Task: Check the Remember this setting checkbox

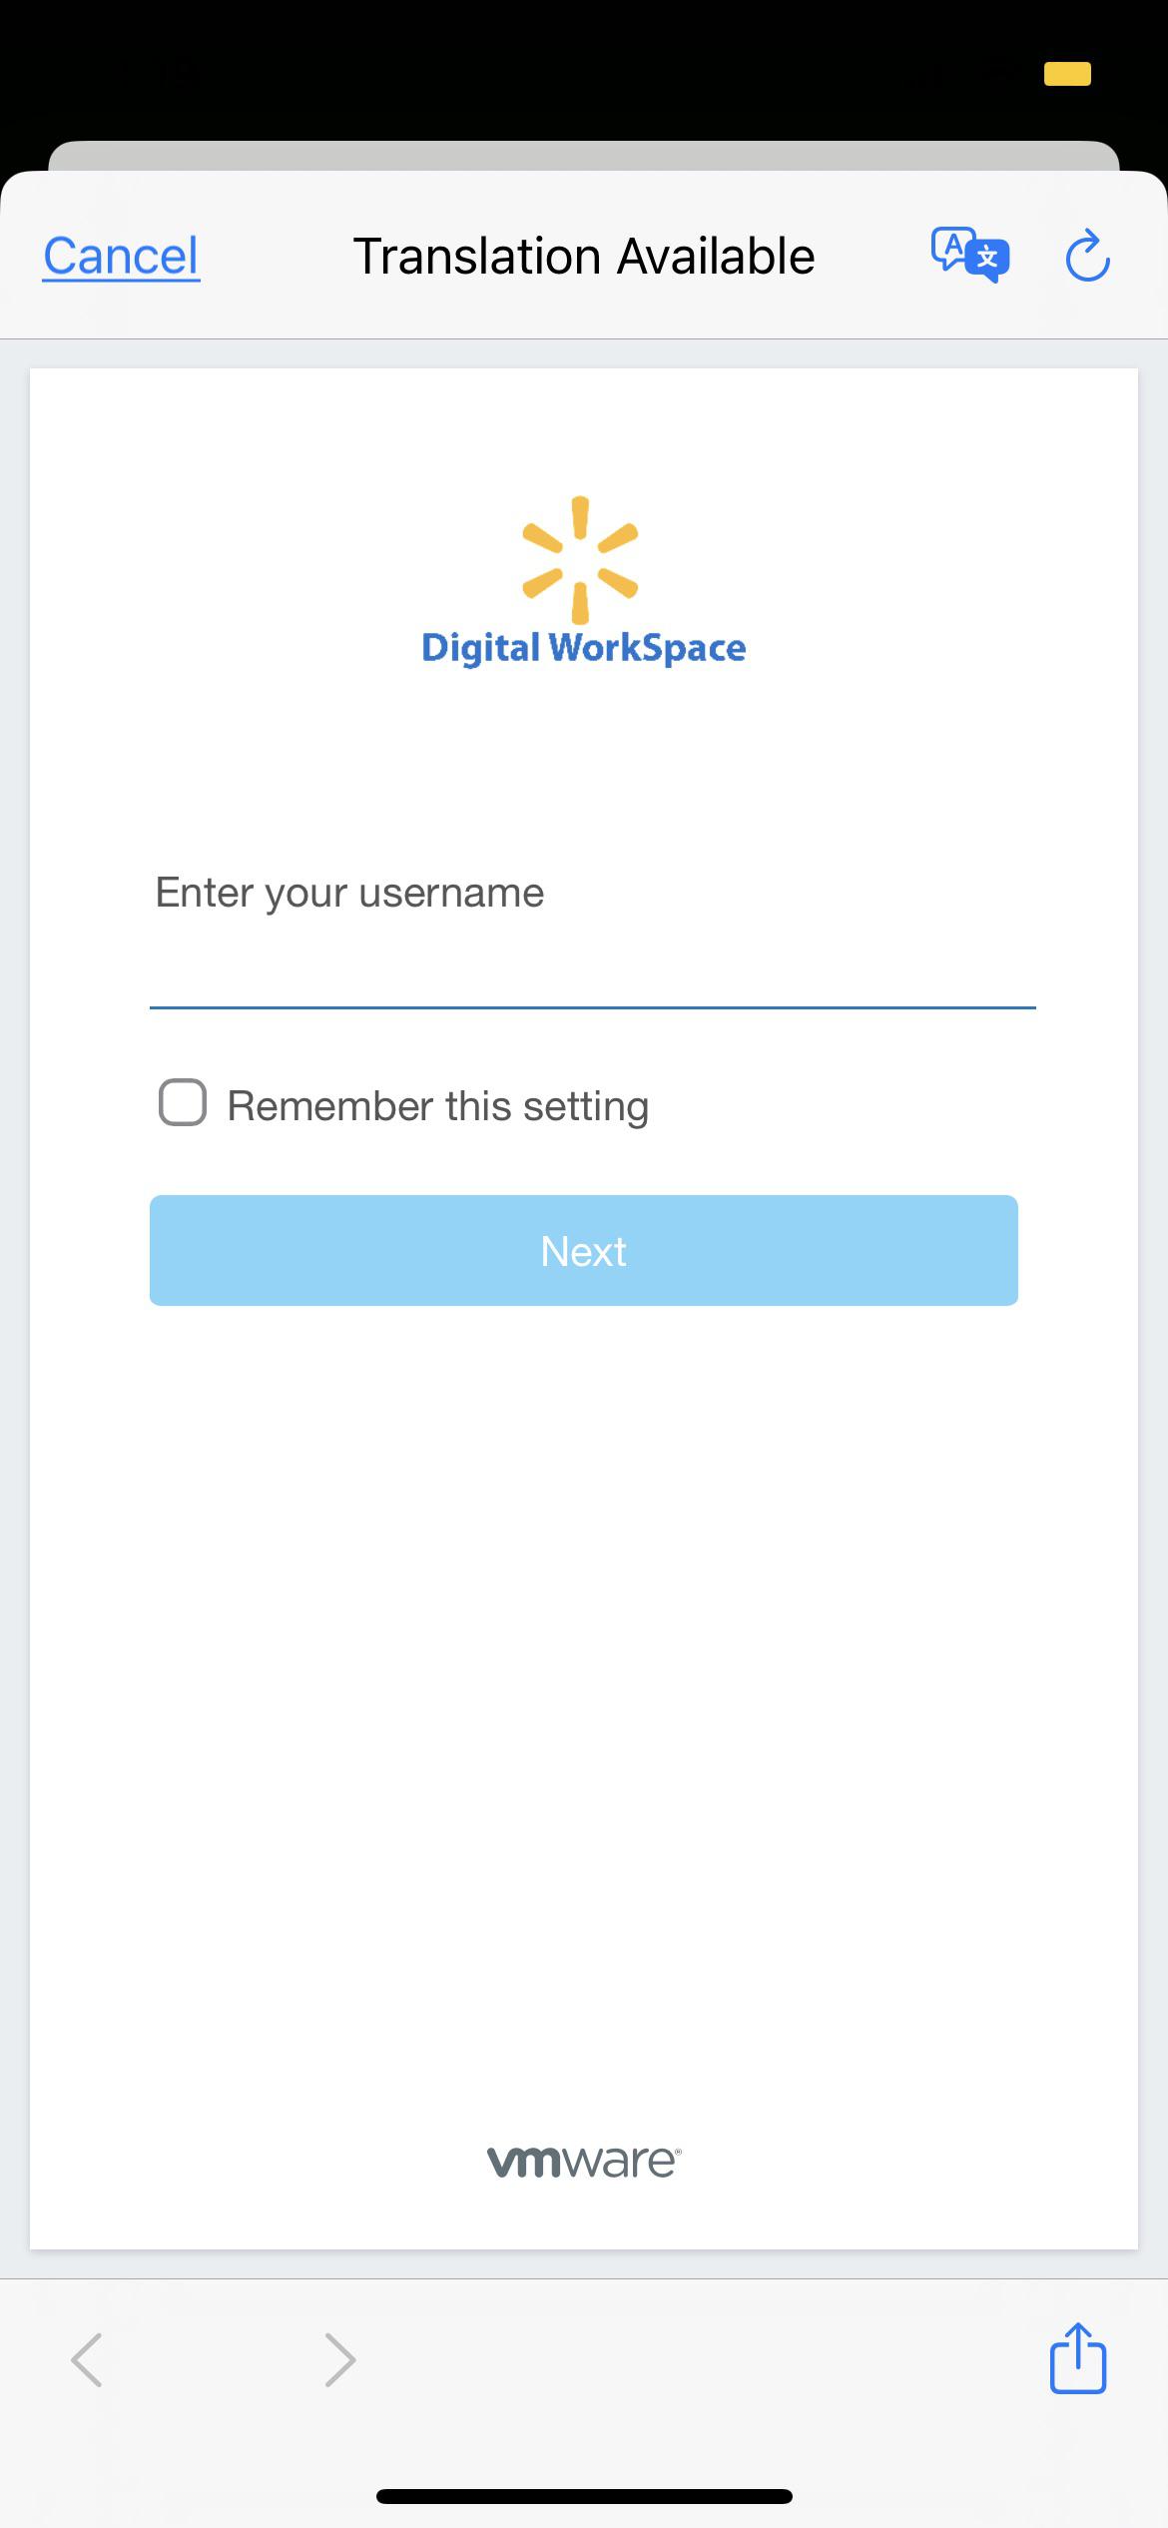Action: [183, 1103]
